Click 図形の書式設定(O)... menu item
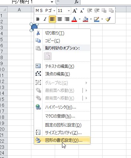The image size is (131, 158). 62,140
